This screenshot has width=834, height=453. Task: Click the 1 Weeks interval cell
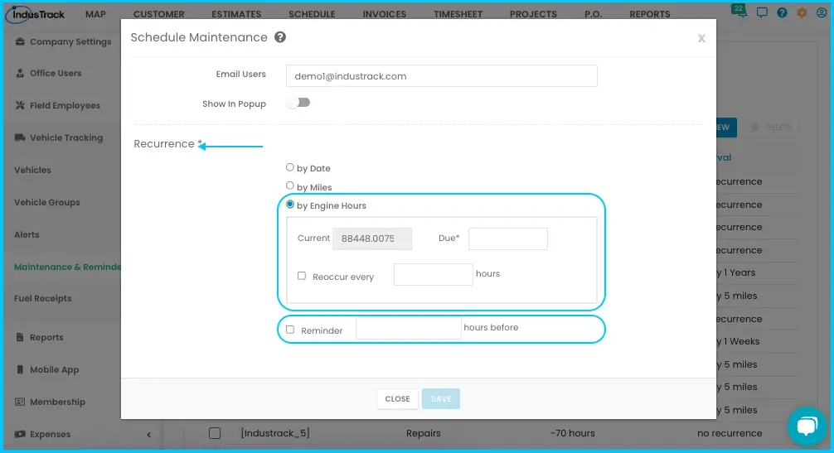(738, 341)
